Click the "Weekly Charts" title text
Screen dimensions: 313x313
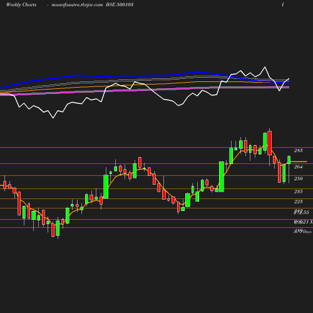21,4
